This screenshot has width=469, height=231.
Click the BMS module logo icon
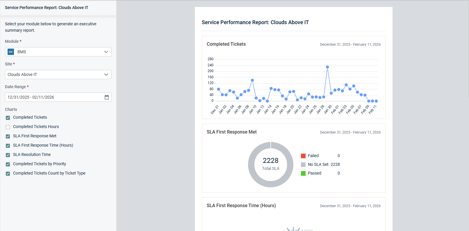[11, 52]
